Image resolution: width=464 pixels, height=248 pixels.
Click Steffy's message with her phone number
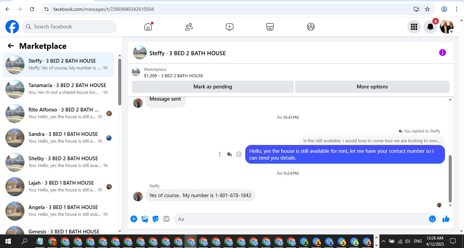pyautogui.click(x=200, y=195)
